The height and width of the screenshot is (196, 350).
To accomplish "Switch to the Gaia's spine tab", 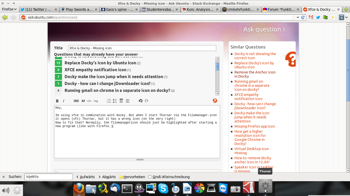I will coord(119,9).
